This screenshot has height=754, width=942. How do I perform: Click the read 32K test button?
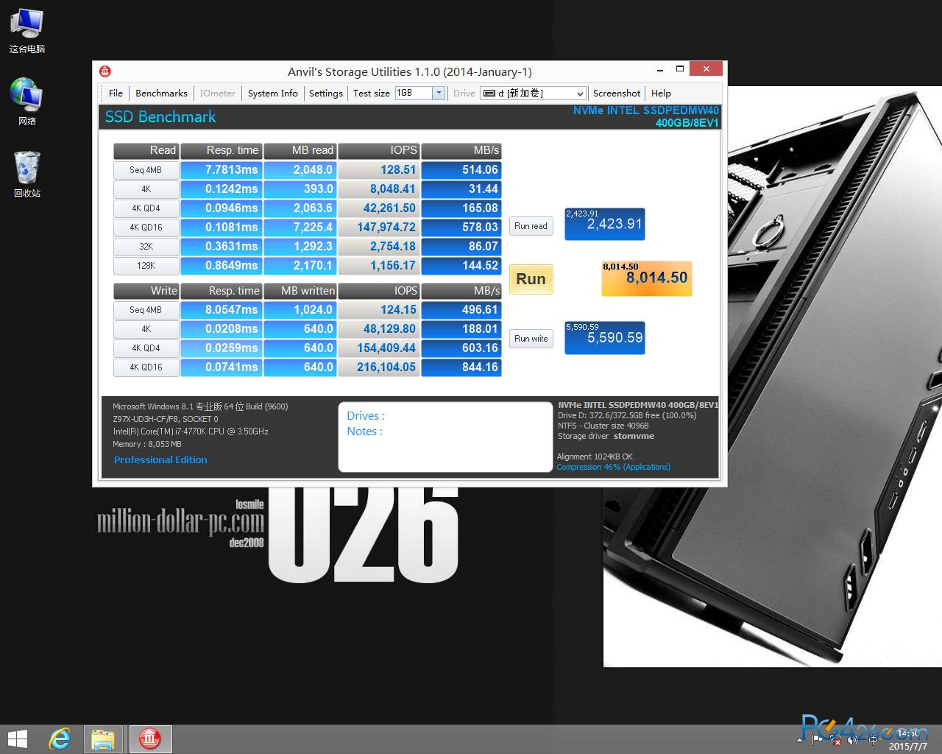146,247
